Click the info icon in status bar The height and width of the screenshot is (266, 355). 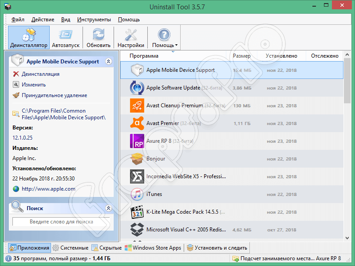8,258
